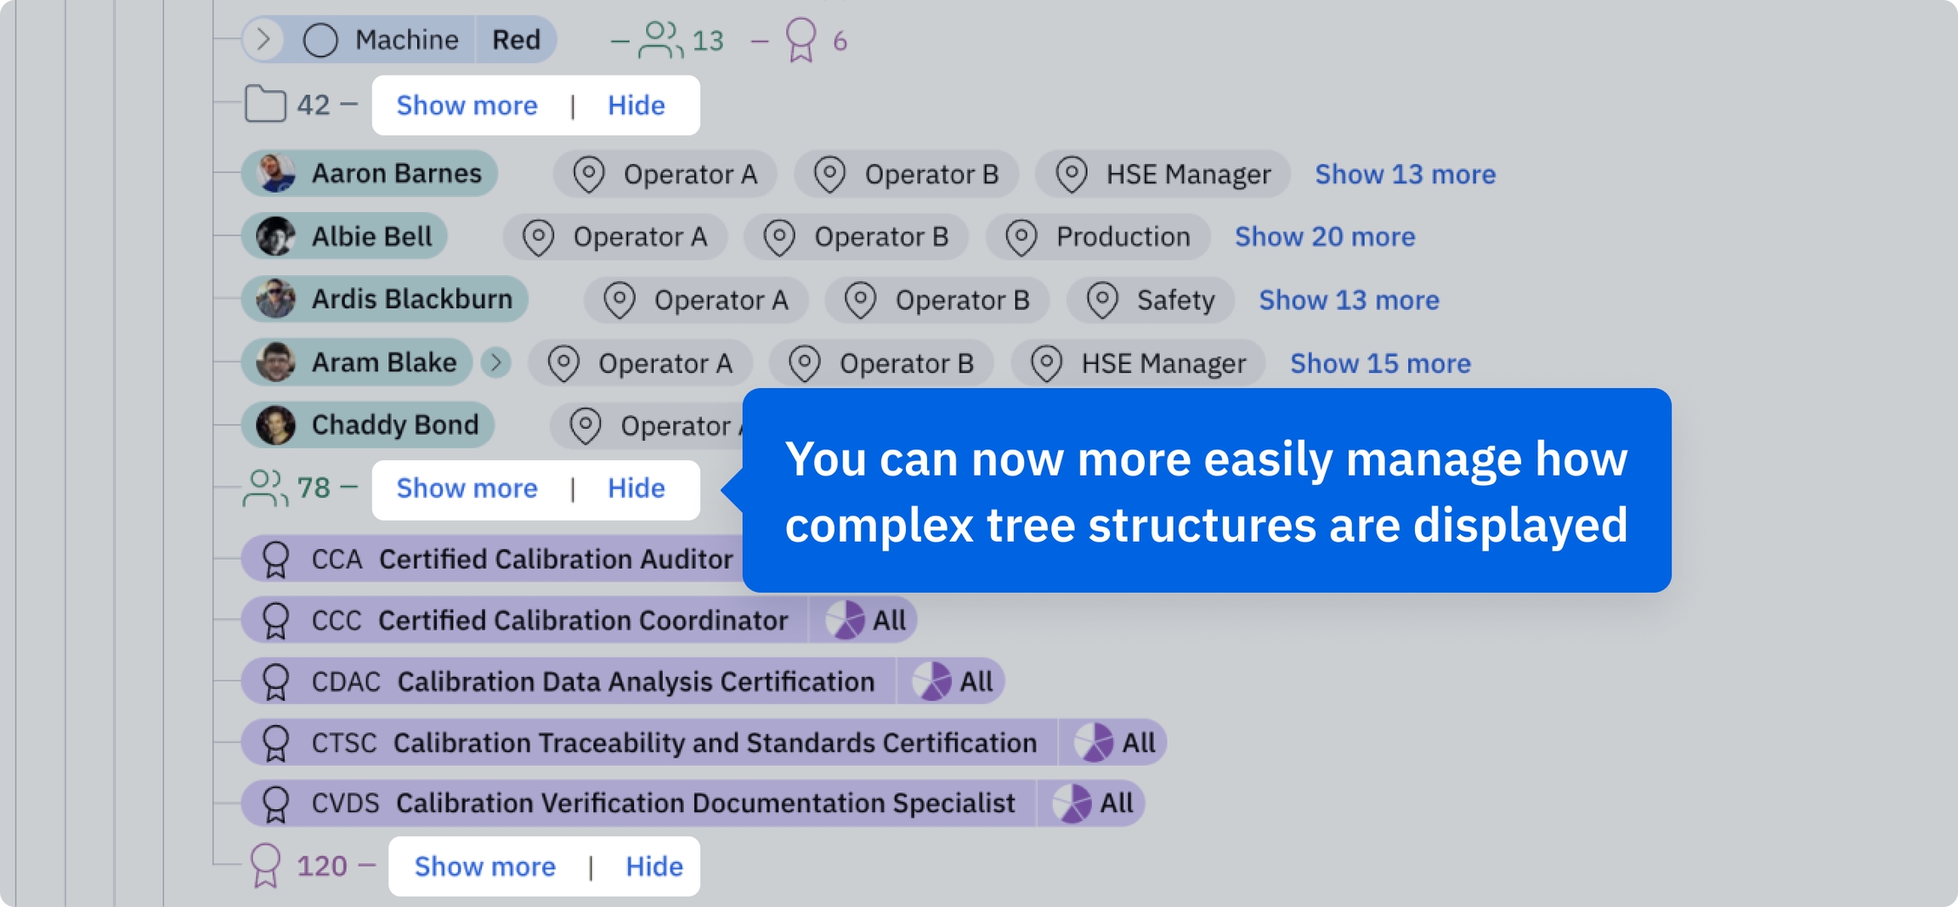Click the people group icon next to 78
The width and height of the screenshot is (1958, 907).
[x=264, y=488]
